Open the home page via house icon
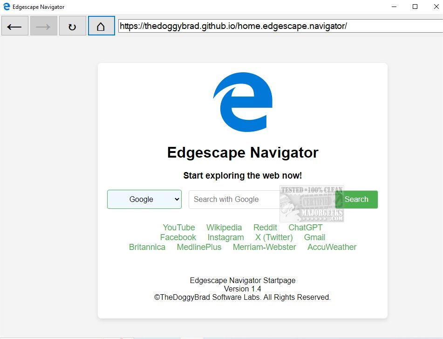The image size is (443, 339). tap(102, 26)
